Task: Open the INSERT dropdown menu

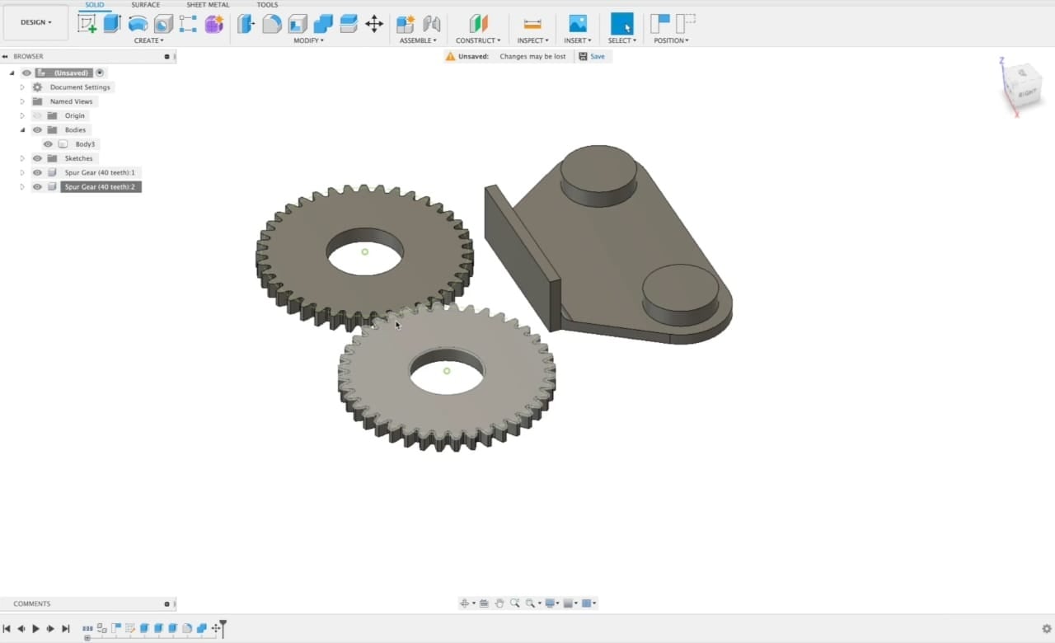Action: point(578,40)
